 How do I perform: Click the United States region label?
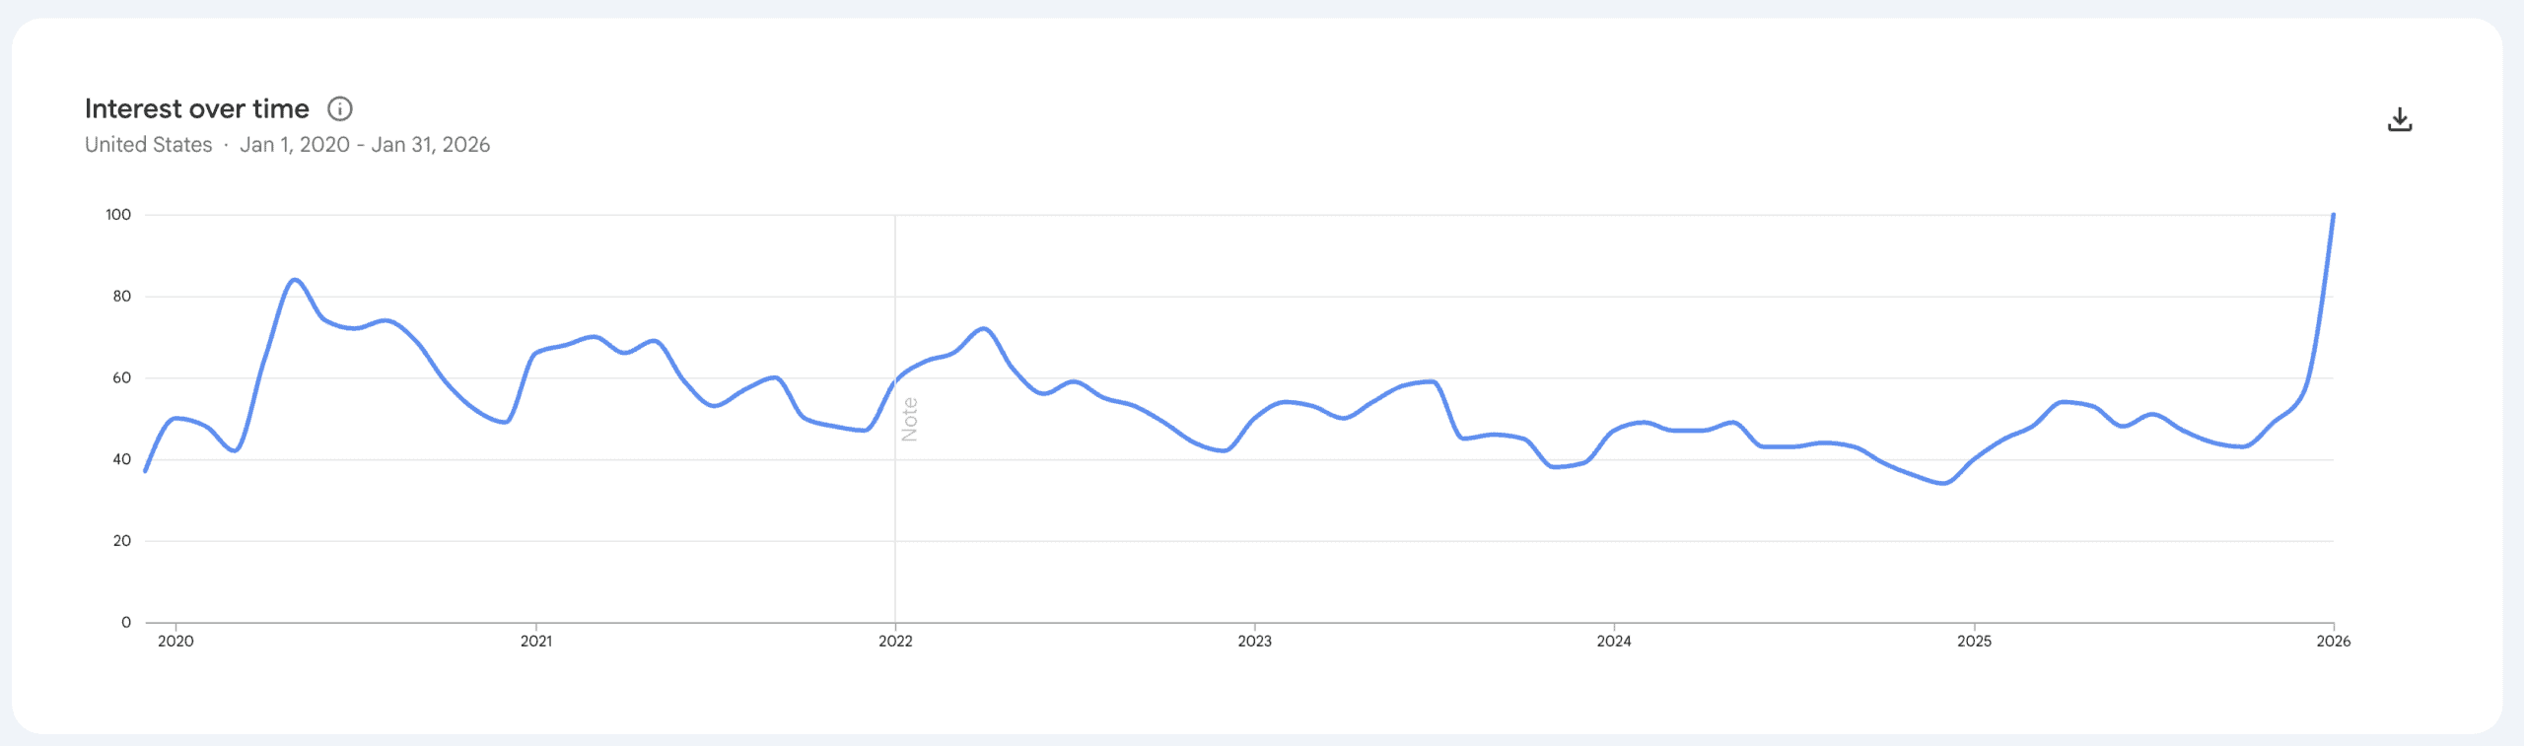pyautogui.click(x=148, y=145)
